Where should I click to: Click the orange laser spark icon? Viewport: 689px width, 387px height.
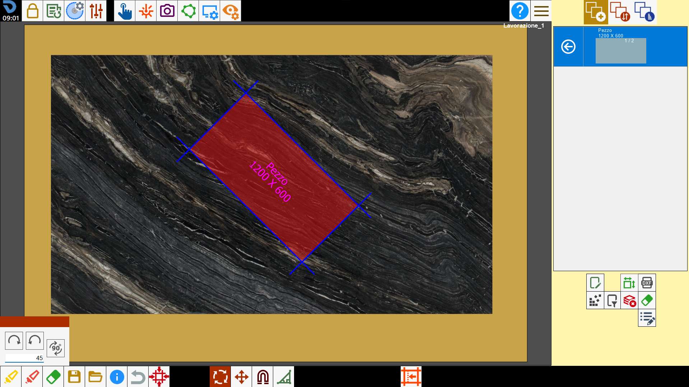[146, 11]
